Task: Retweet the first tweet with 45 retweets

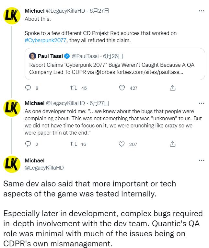Action: click(74, 88)
